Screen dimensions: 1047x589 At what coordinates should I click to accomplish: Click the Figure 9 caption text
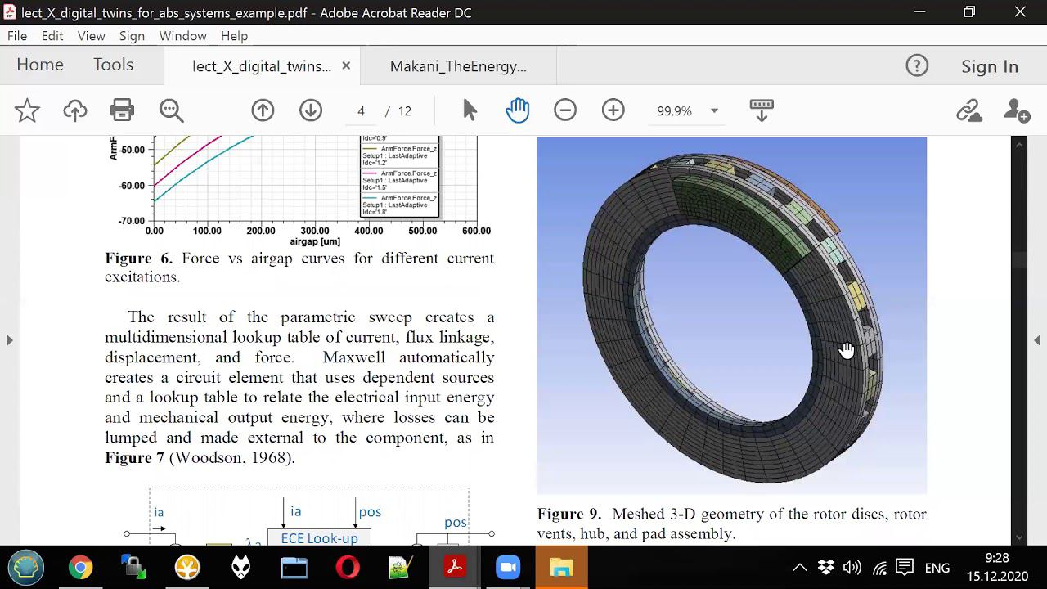click(731, 524)
